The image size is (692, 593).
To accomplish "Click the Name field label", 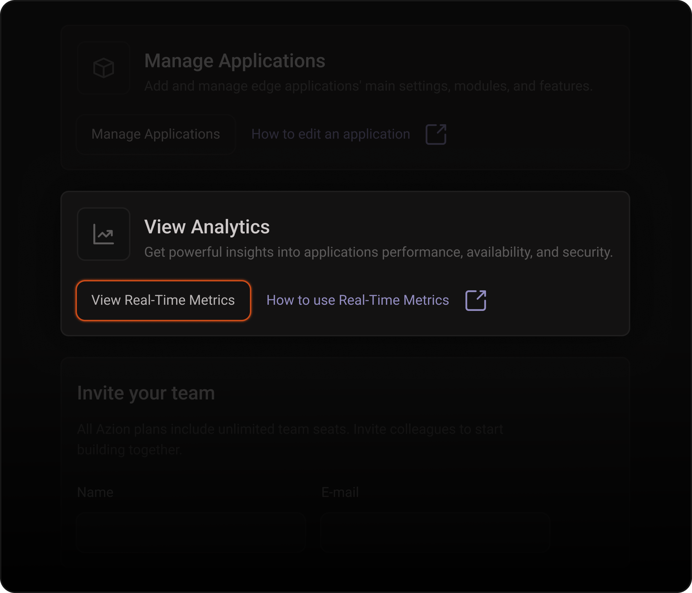I will 95,492.
